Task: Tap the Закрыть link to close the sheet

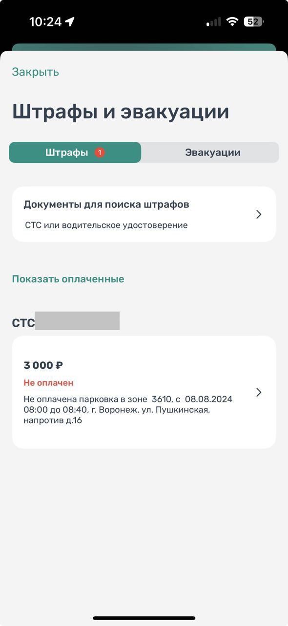Action: pos(35,72)
